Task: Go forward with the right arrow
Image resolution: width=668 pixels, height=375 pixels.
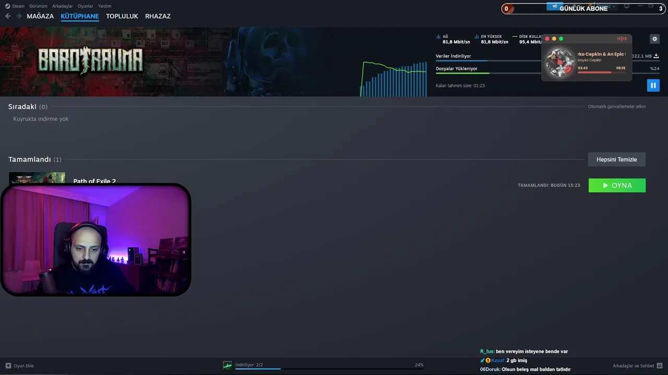Action: pos(19,16)
